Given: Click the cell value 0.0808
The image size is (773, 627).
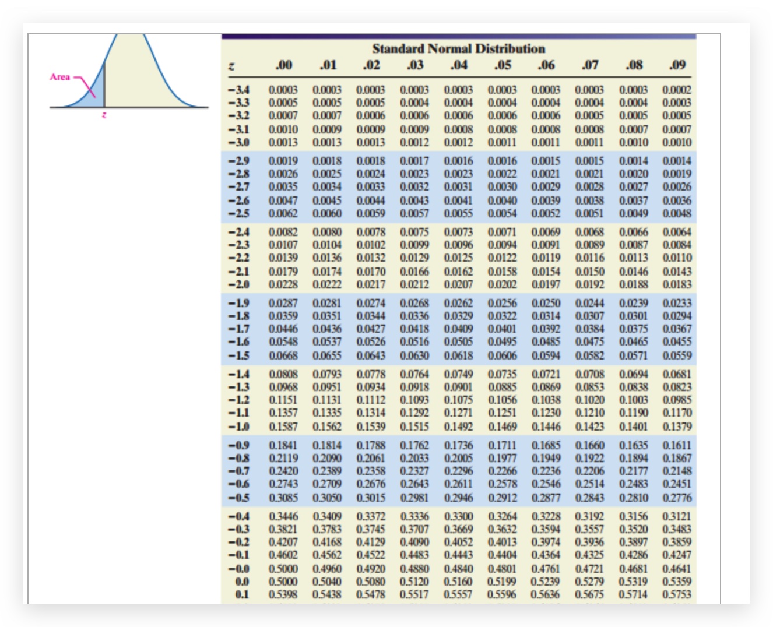Looking at the screenshot, I should click(283, 374).
